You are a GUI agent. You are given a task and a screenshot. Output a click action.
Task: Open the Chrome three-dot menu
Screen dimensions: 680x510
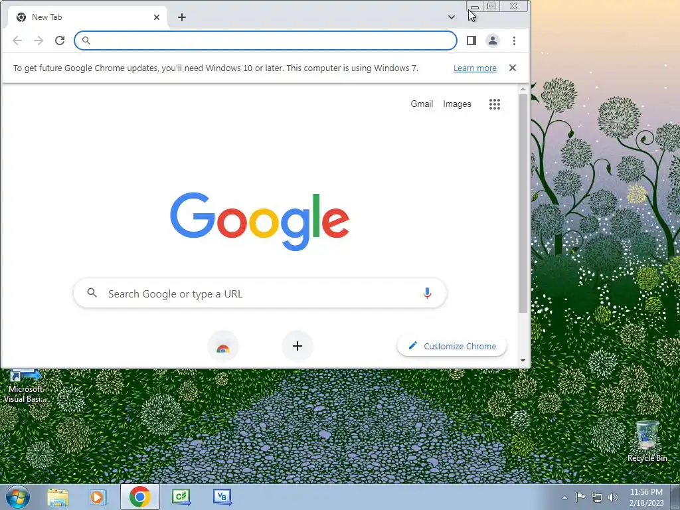point(515,41)
